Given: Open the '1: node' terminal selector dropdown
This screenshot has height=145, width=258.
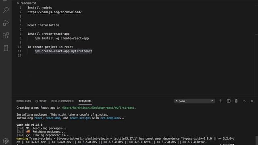Looking at the screenshot, I should [194, 101].
